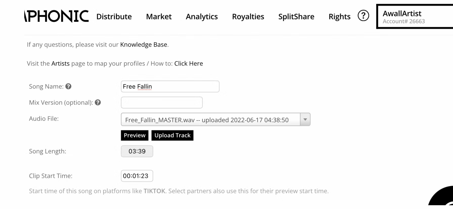The height and width of the screenshot is (209, 453).
Task: Click the Song Name text field
Action: [x=170, y=87]
